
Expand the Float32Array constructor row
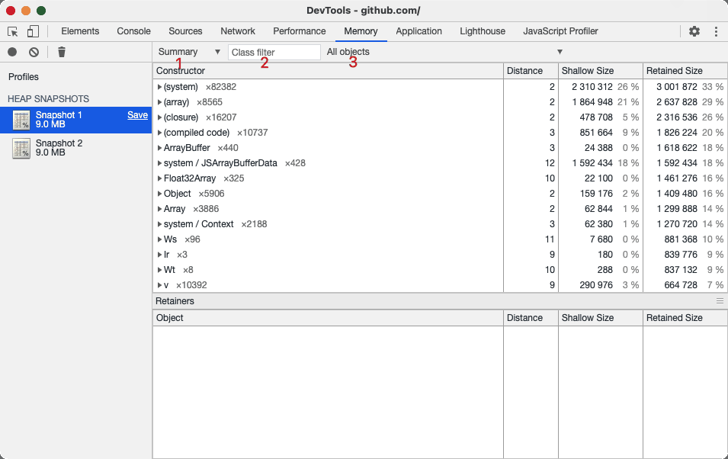pyautogui.click(x=160, y=178)
